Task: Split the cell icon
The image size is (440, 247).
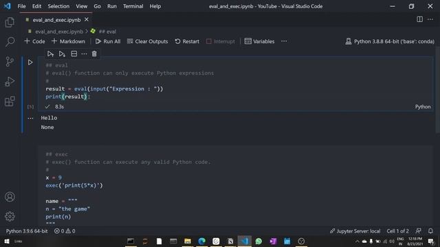Action: (x=74, y=54)
